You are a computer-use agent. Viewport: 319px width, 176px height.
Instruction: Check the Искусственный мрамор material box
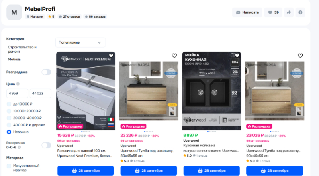(x=9, y=166)
